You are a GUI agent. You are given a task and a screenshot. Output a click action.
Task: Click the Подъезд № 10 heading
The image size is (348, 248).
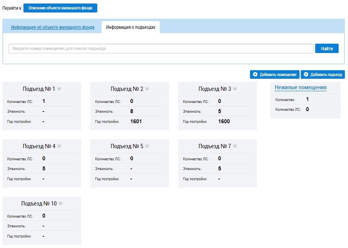coord(39,204)
